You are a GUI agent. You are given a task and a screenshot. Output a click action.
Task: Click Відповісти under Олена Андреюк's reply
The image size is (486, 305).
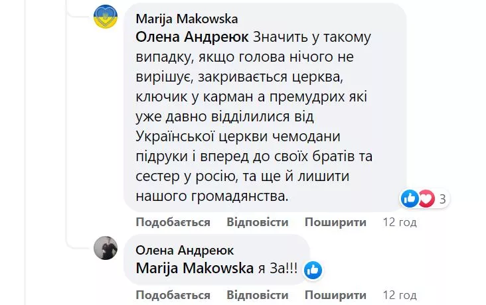tap(258, 294)
